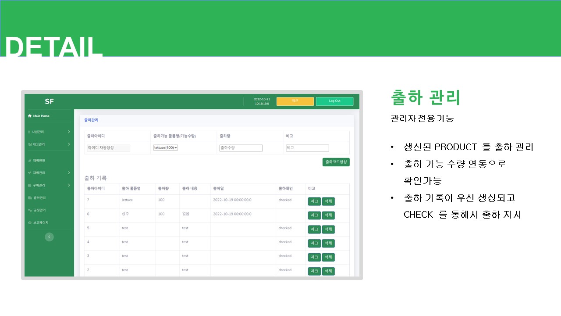Click the Log Out button
Image resolution: width=561 pixels, height=316 pixels.
click(334, 101)
